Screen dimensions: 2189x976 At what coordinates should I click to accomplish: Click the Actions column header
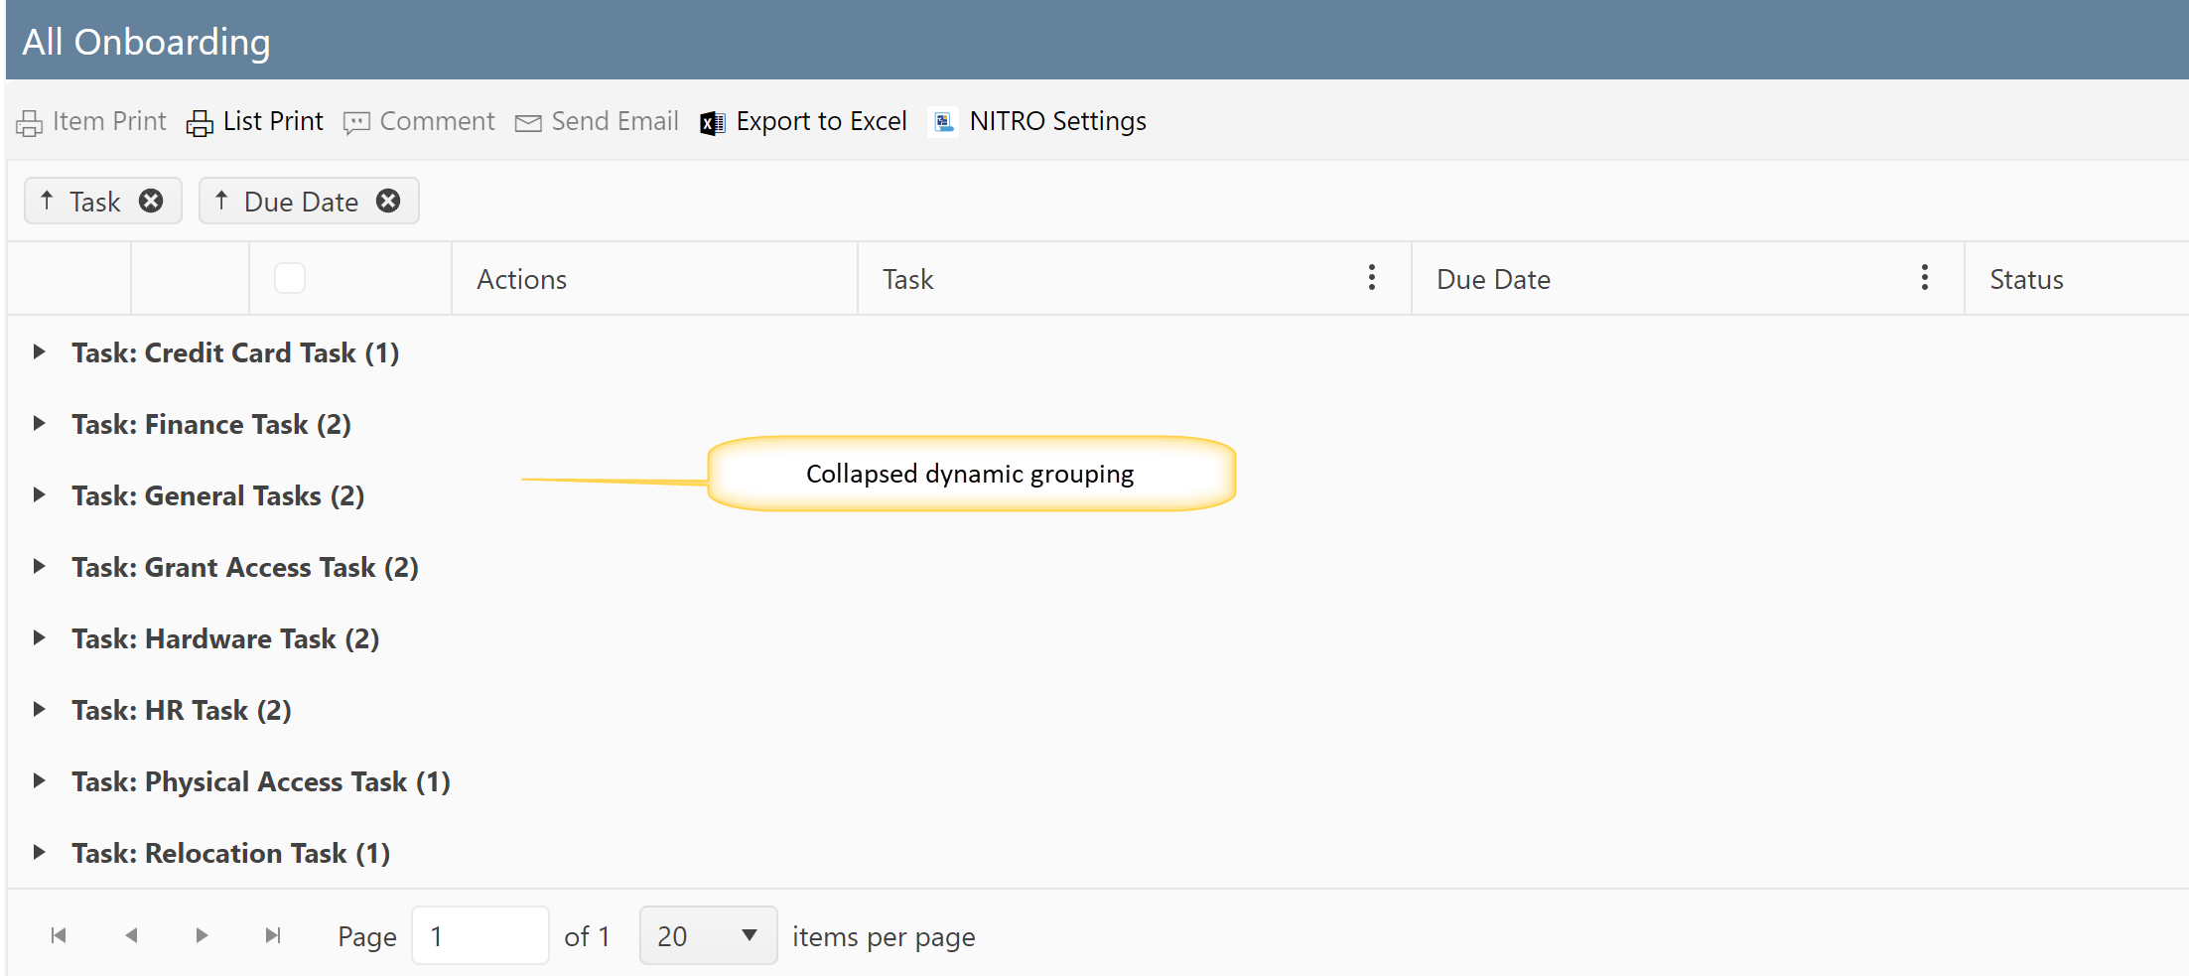click(521, 280)
